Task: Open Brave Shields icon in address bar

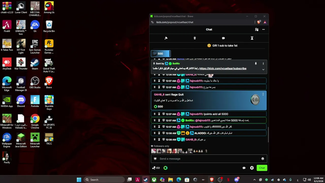Action: [259, 22]
